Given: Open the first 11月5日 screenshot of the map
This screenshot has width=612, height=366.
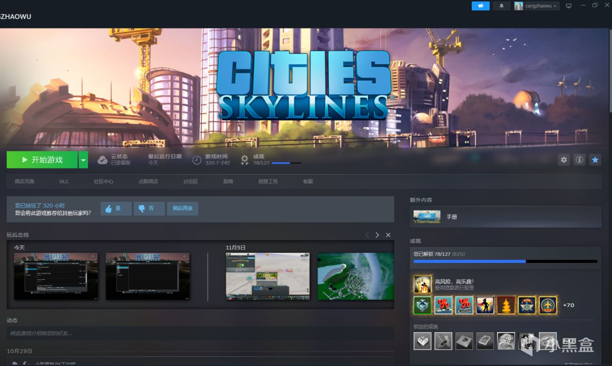Looking at the screenshot, I should [268, 276].
